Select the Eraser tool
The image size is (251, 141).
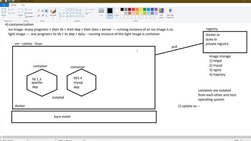pos(38,16)
